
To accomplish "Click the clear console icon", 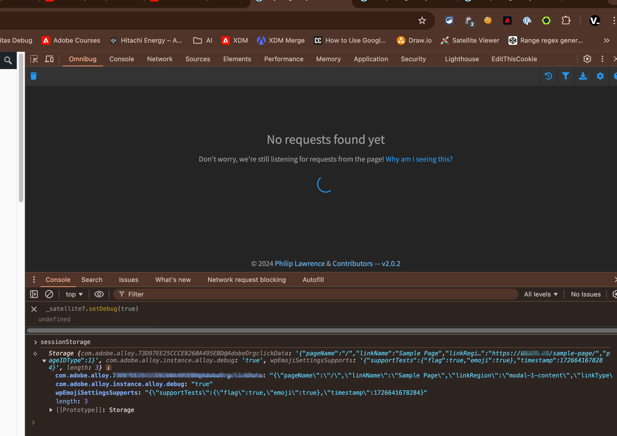I will point(49,294).
